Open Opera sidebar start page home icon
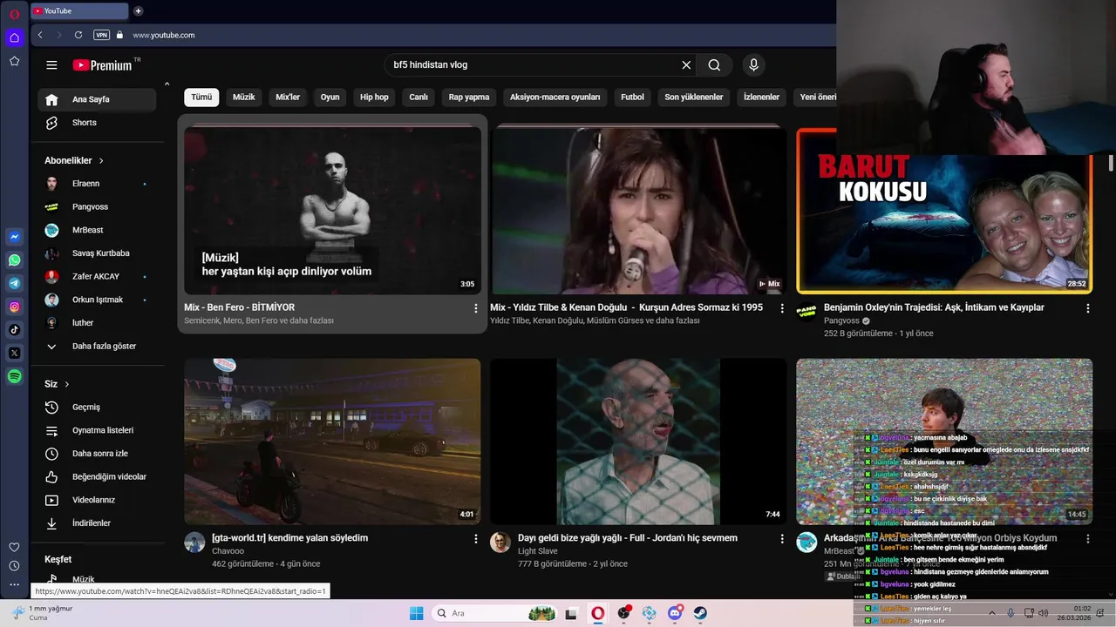 click(x=14, y=37)
